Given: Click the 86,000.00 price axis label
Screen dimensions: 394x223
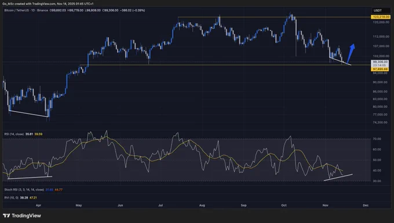Looking at the screenshot, I should click(381, 92).
